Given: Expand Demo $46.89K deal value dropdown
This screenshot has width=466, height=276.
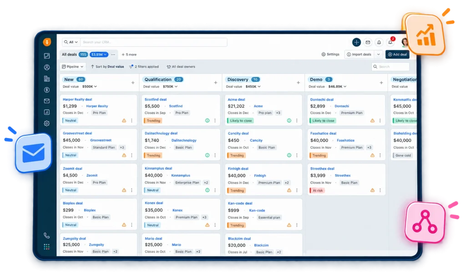Looking at the screenshot, I should coord(337,87).
